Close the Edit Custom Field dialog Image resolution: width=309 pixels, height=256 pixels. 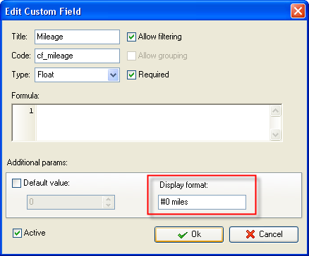coord(298,11)
